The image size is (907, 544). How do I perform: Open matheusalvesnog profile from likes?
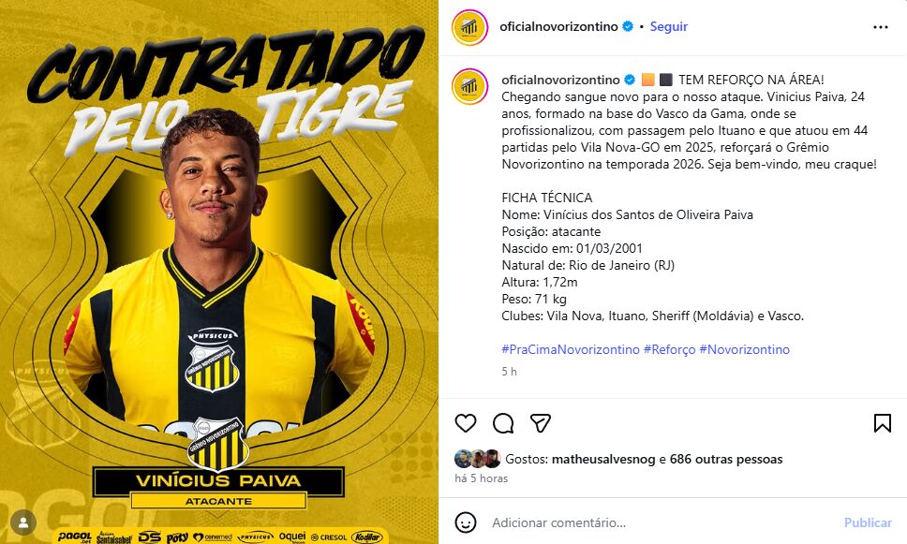603,459
